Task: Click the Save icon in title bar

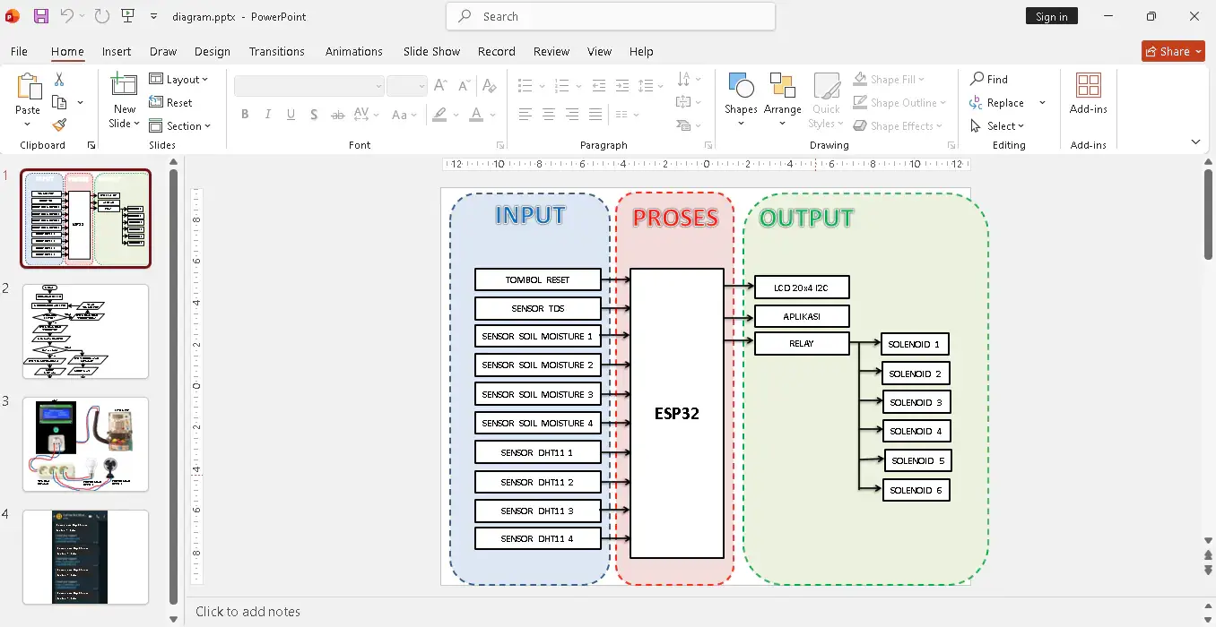Action: [x=41, y=16]
